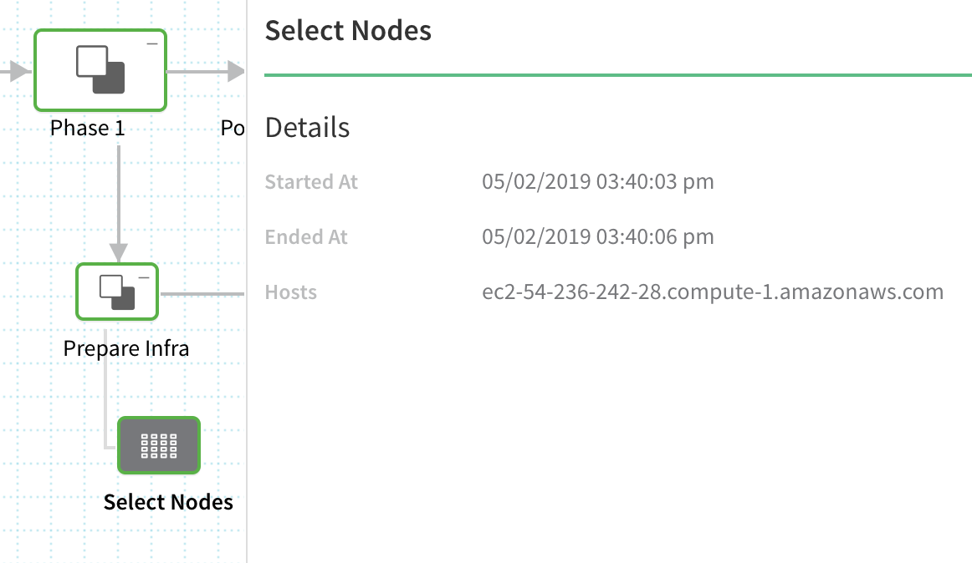Click the Select Nodes panel heading
This screenshot has height=563, width=972.
(x=348, y=30)
